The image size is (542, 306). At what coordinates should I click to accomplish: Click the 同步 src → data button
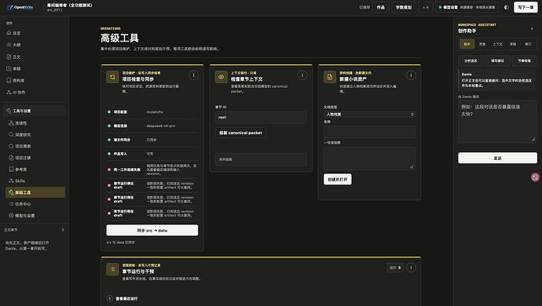click(x=152, y=231)
